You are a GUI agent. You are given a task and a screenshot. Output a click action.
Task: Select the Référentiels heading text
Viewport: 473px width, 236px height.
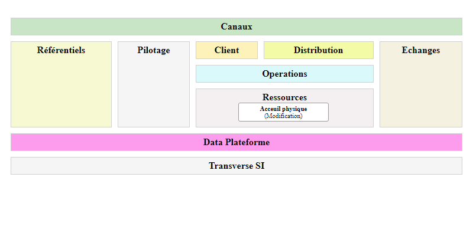61,50
